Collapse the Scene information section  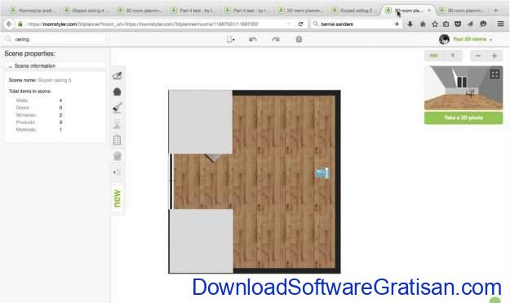click(x=32, y=66)
